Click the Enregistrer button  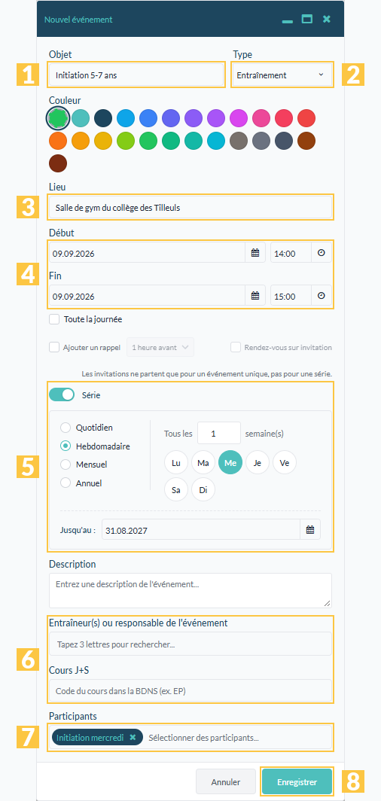[x=297, y=782]
